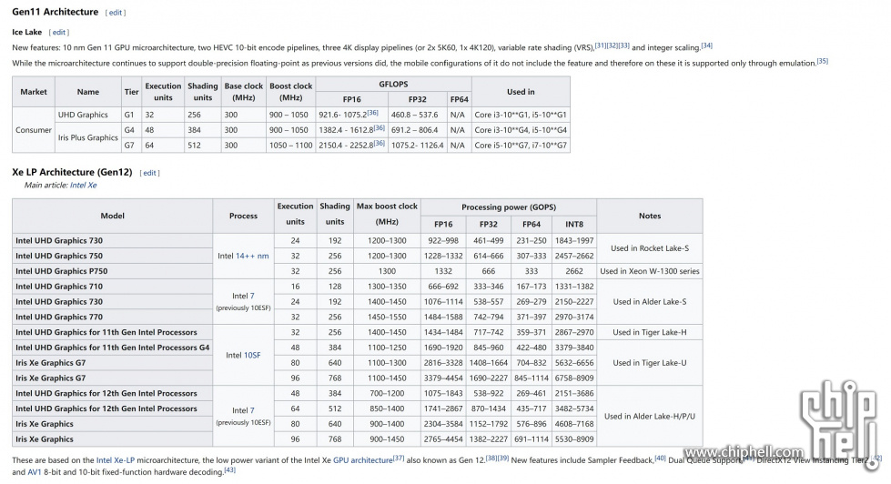891x484 pixels.
Task: Select the 'Processing power (GOPS)' header
Action: (x=509, y=207)
